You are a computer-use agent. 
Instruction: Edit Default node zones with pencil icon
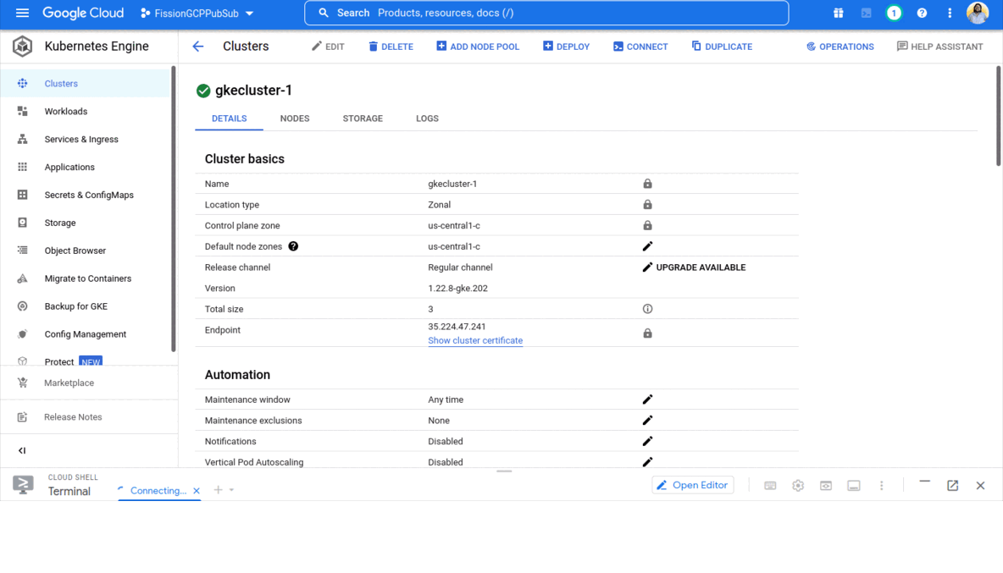click(x=647, y=246)
